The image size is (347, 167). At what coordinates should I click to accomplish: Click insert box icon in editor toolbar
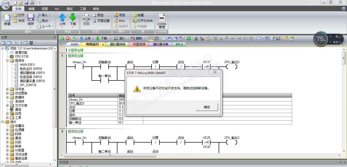[x=251, y=38]
